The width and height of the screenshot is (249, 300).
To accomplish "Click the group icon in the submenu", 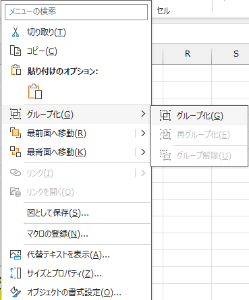I will tap(165, 115).
